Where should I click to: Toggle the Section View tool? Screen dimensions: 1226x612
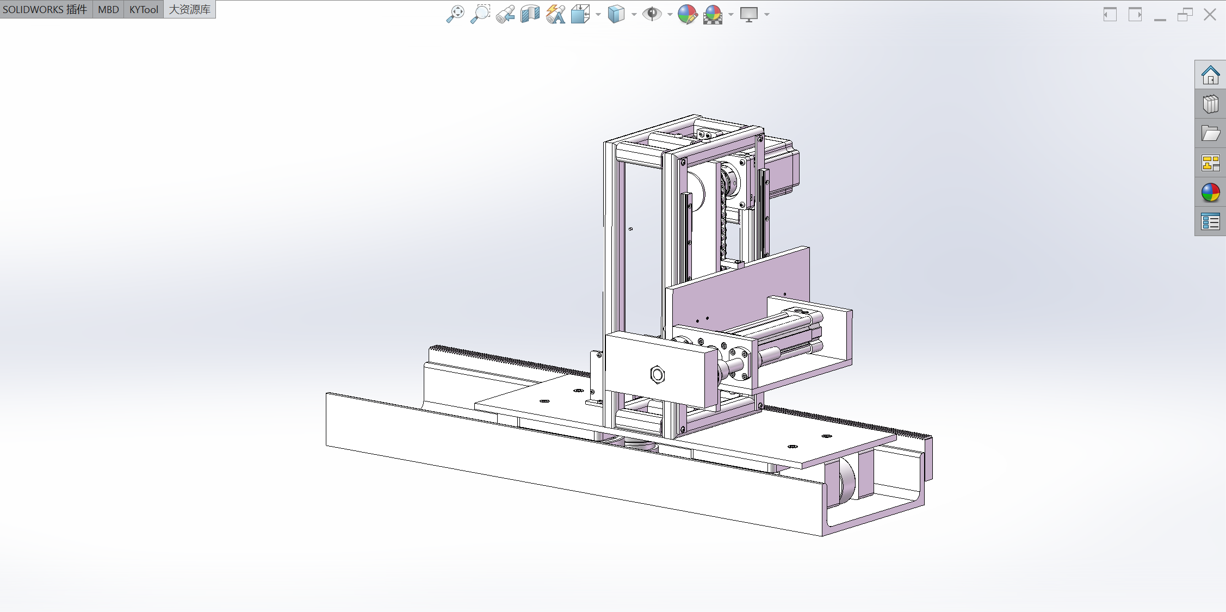click(530, 14)
